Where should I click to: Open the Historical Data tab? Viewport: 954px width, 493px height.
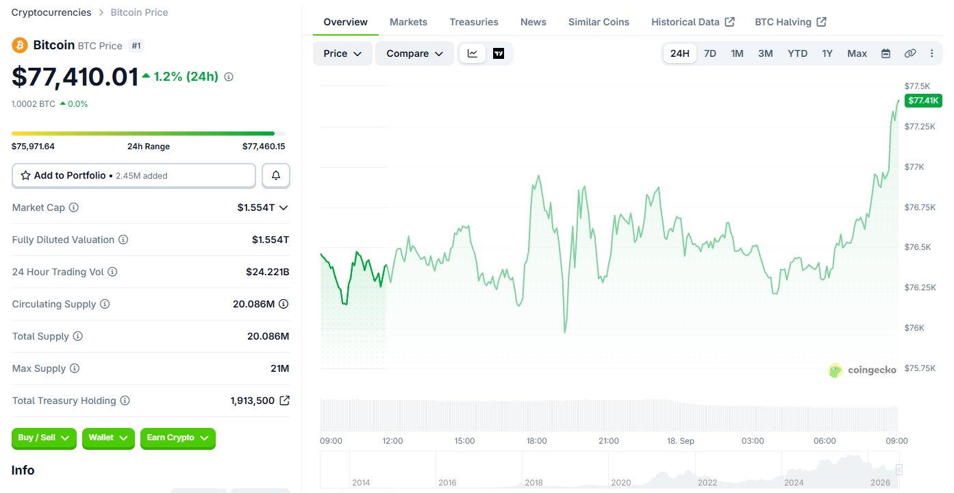[x=692, y=22]
